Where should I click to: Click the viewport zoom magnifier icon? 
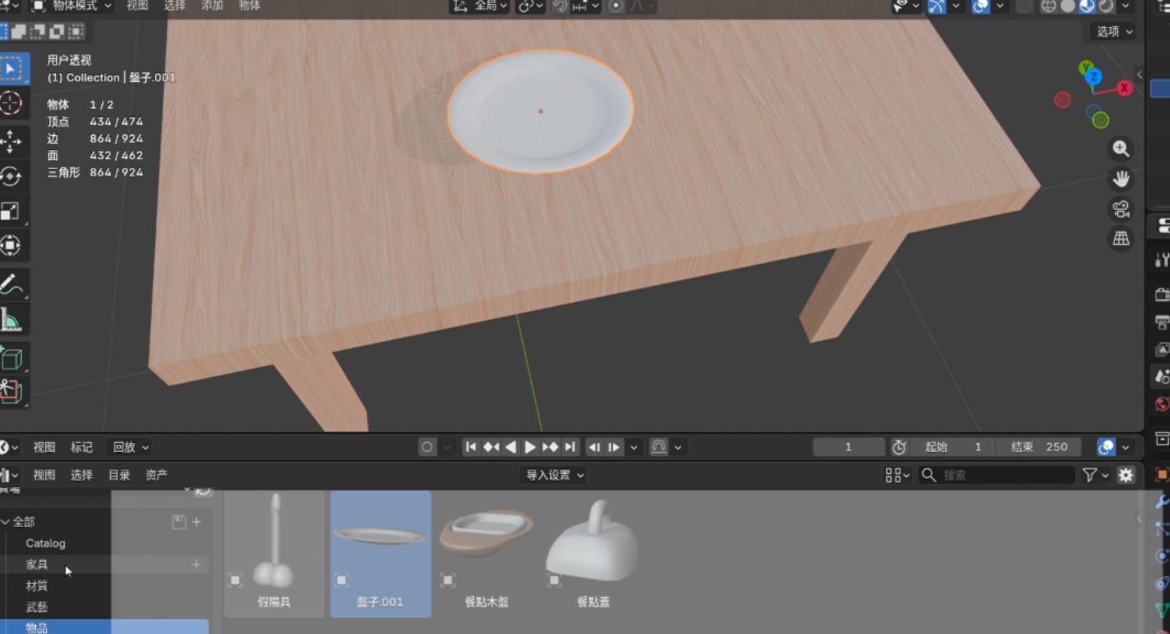(x=1121, y=149)
